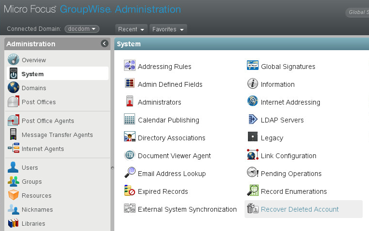This screenshot has height=231, width=369.
Task: Click the Expired Records icon
Action: (x=130, y=191)
